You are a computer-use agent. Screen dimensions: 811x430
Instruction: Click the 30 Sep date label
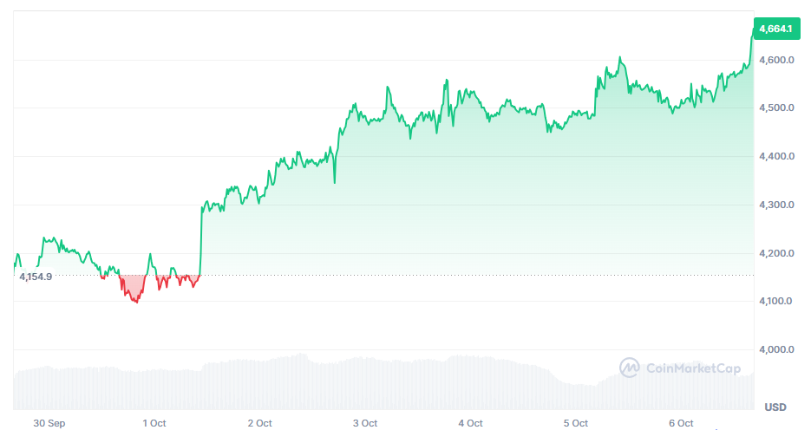49,423
